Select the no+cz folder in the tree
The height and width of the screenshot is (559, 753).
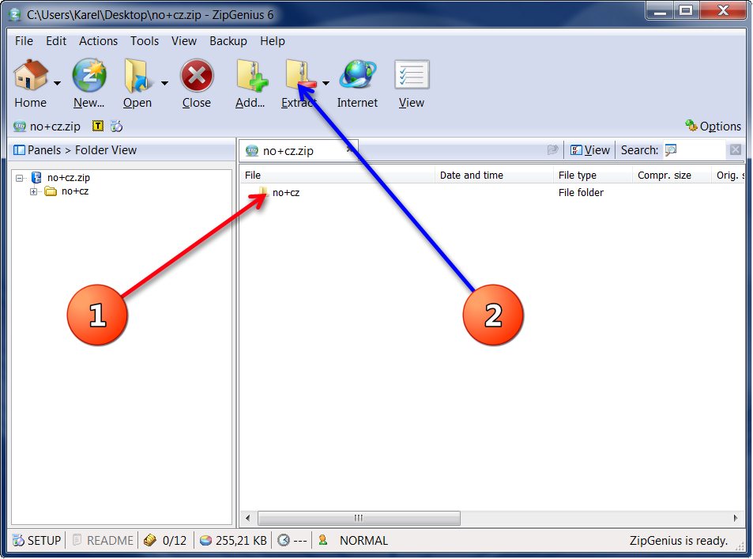(x=75, y=191)
